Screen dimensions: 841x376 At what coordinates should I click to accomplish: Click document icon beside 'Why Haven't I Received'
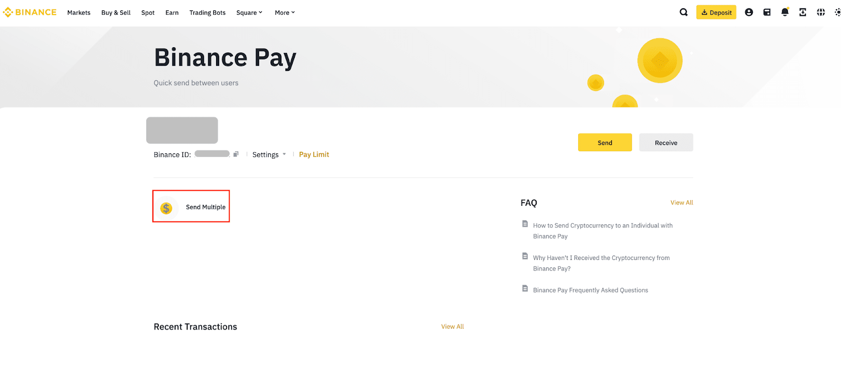(x=525, y=256)
